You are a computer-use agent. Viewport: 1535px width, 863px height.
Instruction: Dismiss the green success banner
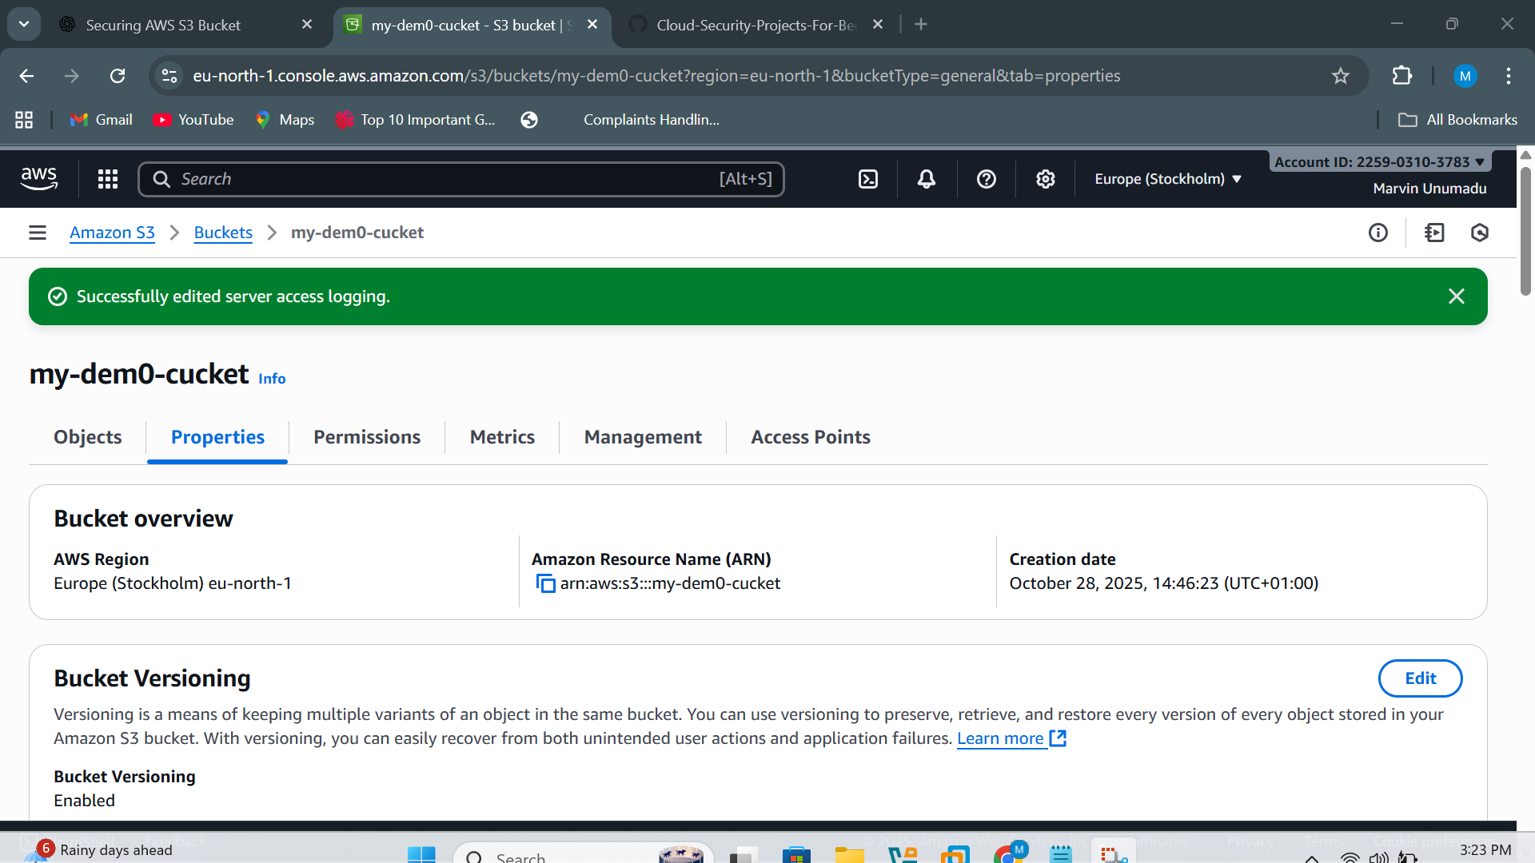[1456, 296]
